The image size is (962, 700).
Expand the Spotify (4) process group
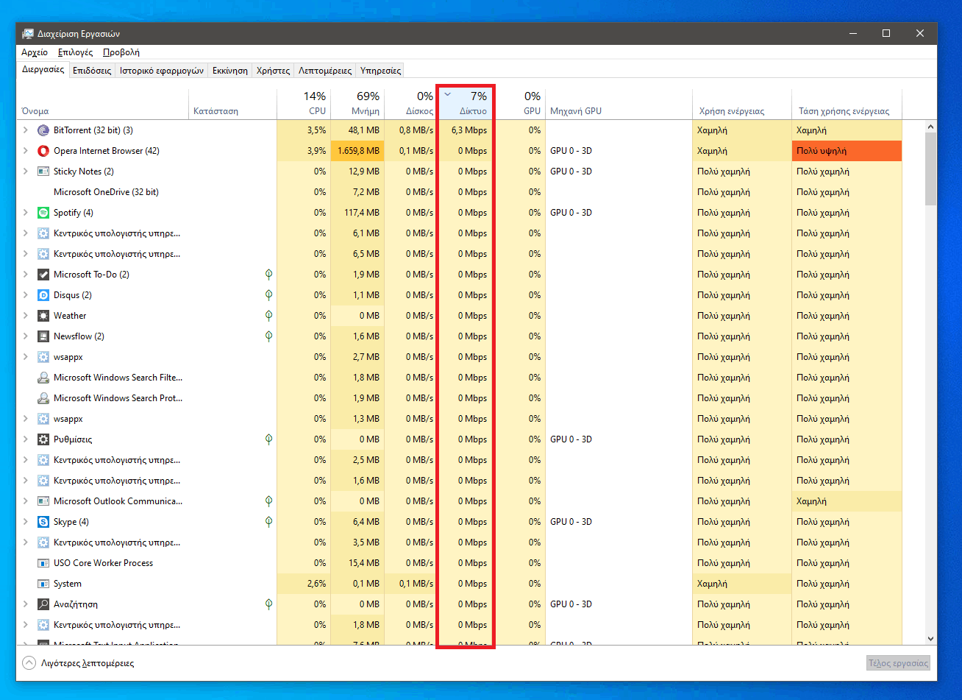[26, 213]
